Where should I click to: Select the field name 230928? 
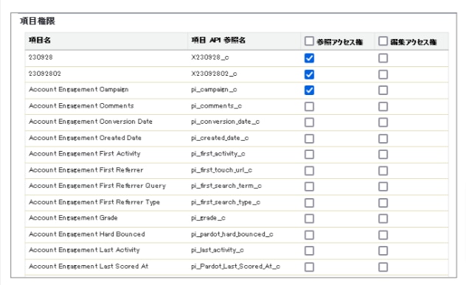(x=41, y=57)
